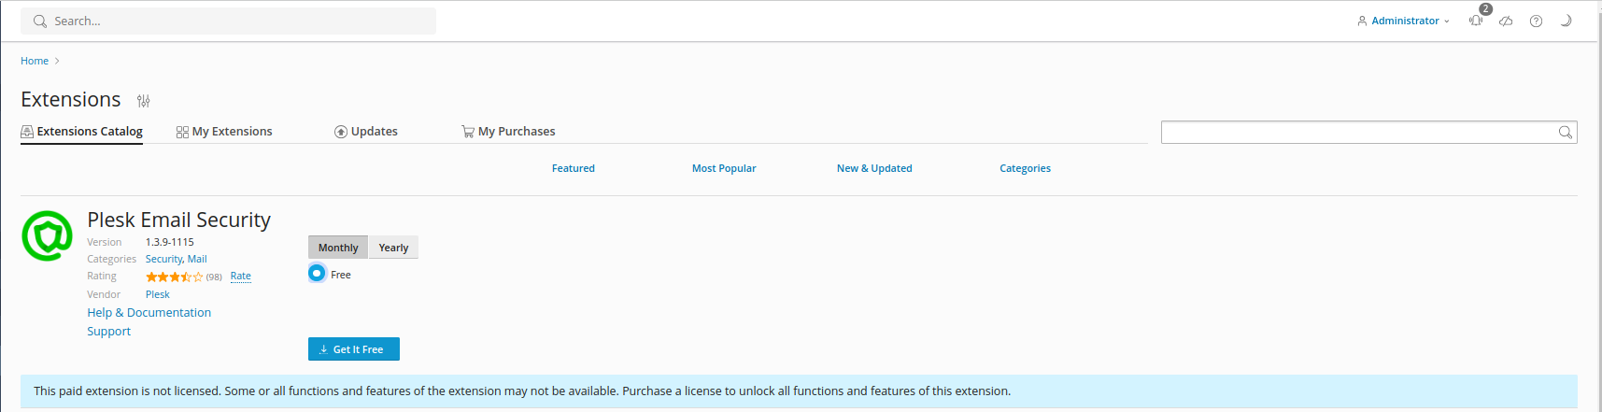1602x412 pixels.
Task: Click the Plesk Email Security logo
Action: point(47,235)
